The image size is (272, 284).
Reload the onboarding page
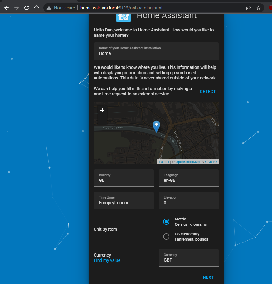27,8
